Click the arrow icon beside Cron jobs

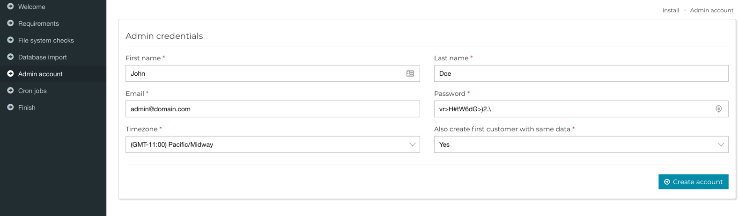click(10, 91)
